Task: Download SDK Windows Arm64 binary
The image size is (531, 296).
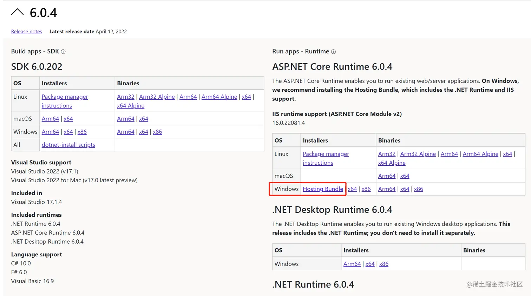Action: [126, 132]
